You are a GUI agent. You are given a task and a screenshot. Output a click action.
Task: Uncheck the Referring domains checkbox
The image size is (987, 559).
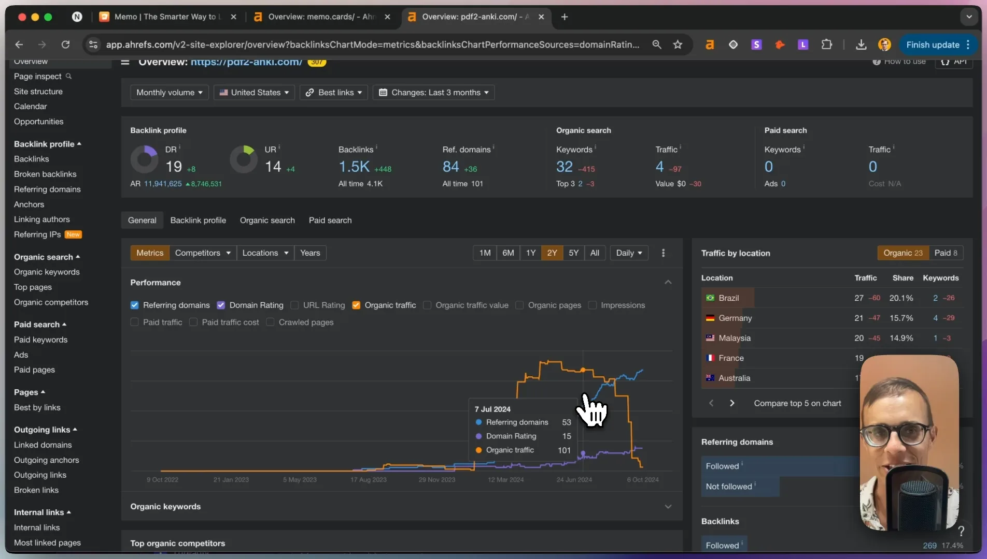tap(134, 305)
